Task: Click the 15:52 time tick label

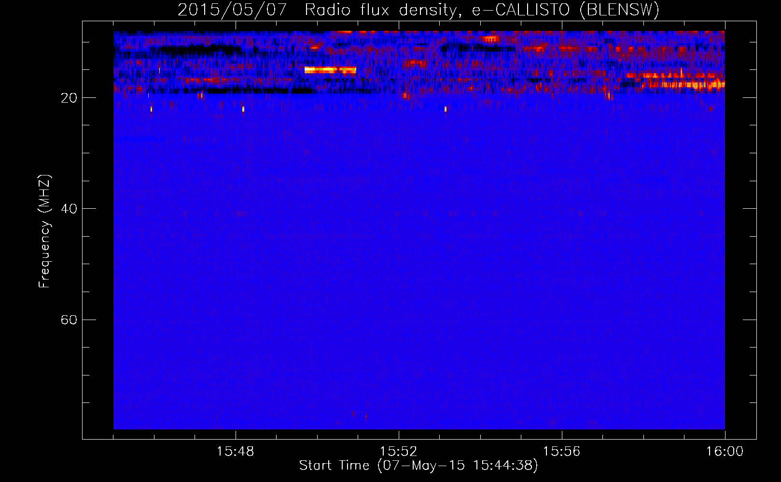Action: [399, 452]
